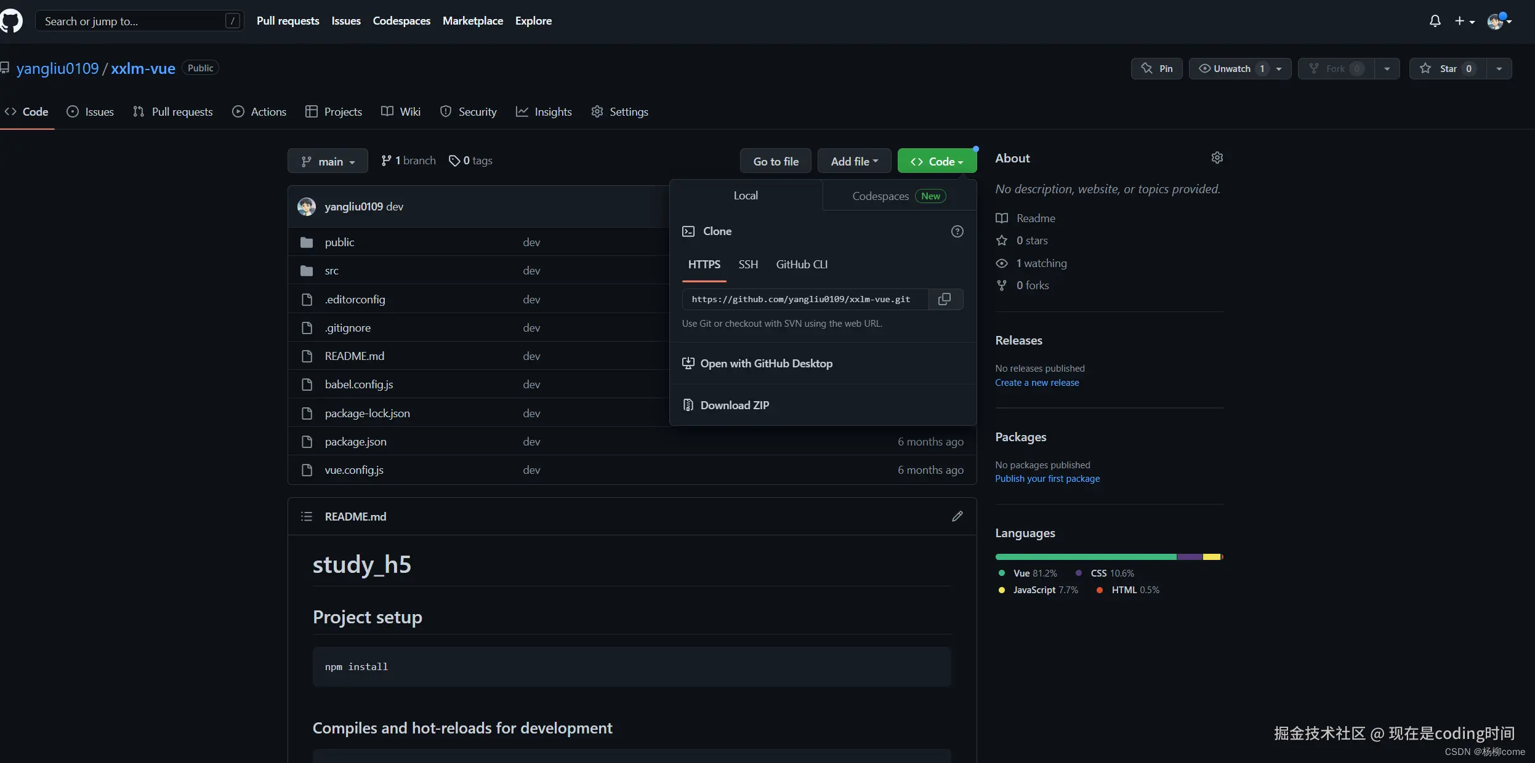Pin this repository to profile
This screenshot has height=763, width=1535.
1156,68
